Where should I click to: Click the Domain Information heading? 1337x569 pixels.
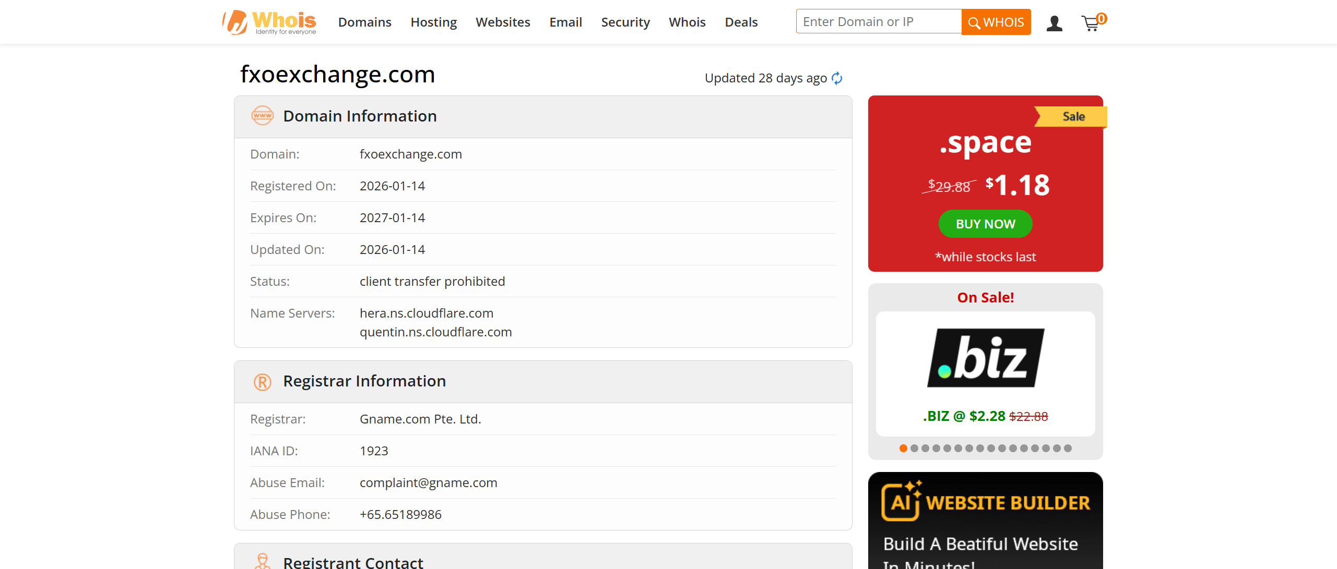tap(360, 116)
